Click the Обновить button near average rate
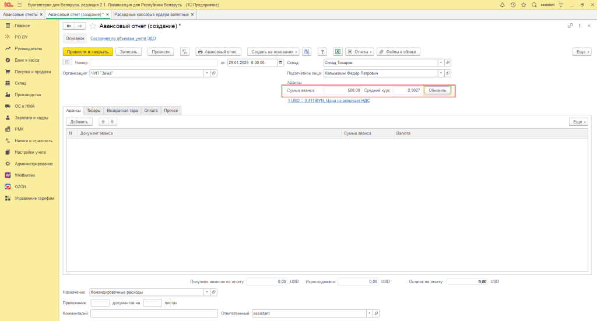 pos(437,91)
